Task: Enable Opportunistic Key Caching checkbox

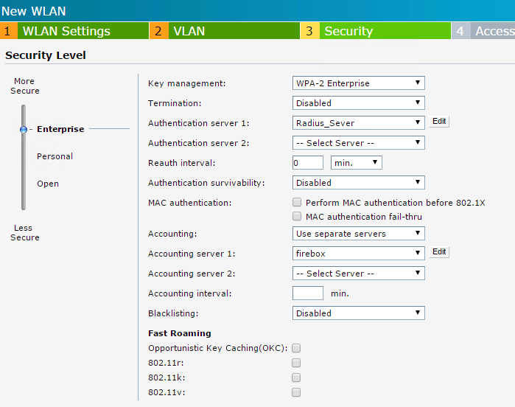Action: pyautogui.click(x=296, y=348)
